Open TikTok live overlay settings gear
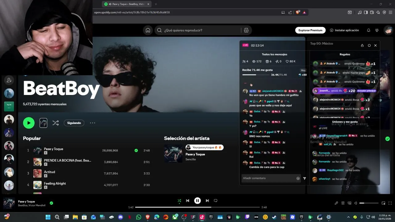 point(369,45)
